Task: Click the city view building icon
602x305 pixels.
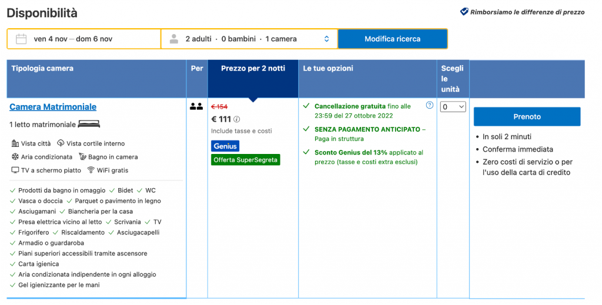Action: click(15, 143)
